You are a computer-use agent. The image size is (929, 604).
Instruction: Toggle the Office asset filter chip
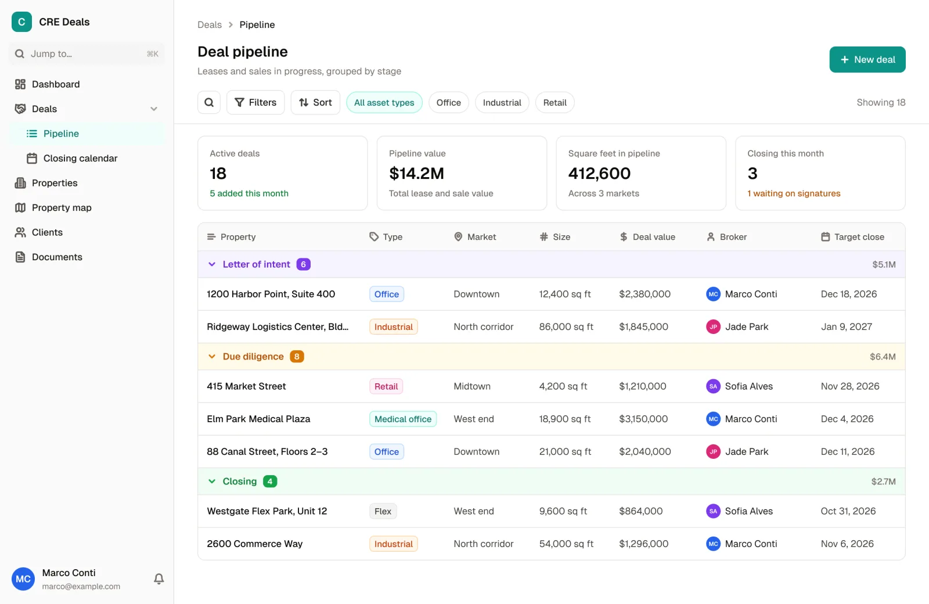click(449, 103)
